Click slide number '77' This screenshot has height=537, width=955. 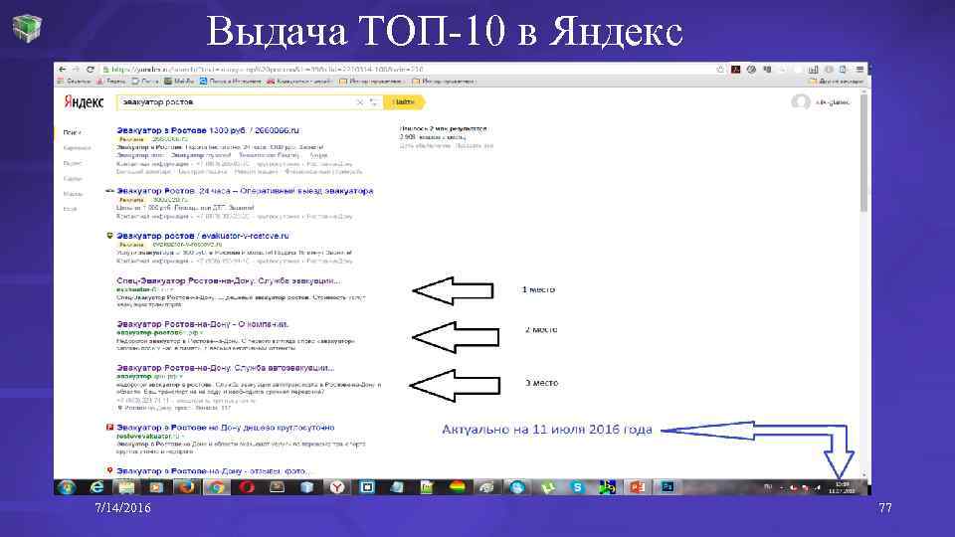pos(885,508)
